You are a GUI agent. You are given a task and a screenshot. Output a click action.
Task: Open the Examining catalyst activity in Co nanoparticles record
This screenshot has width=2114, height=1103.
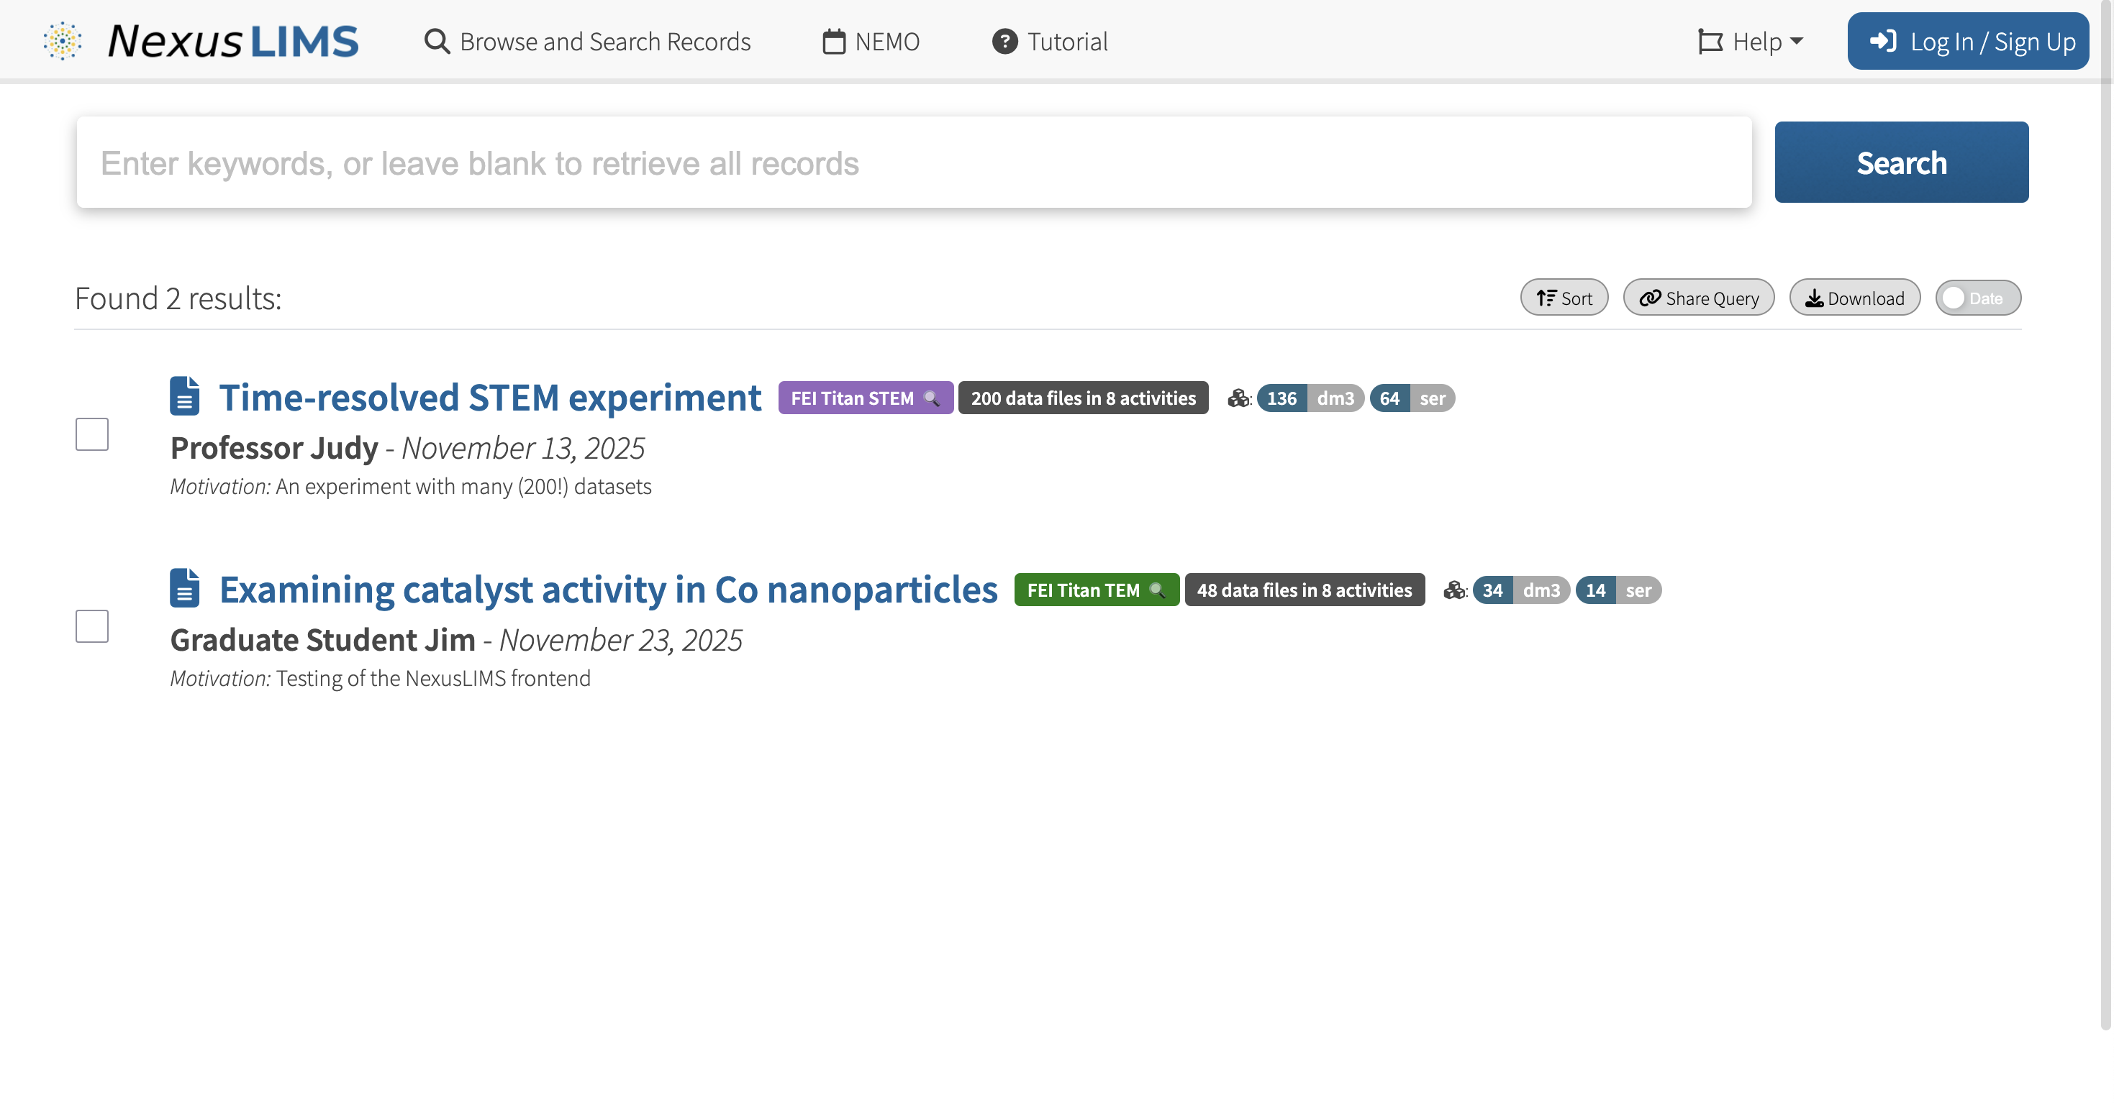(608, 590)
